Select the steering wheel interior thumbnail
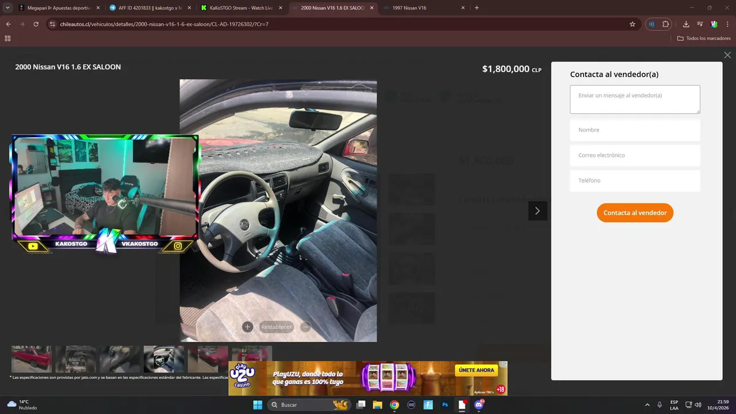Viewport: 736px width, 414px height. pos(164,359)
